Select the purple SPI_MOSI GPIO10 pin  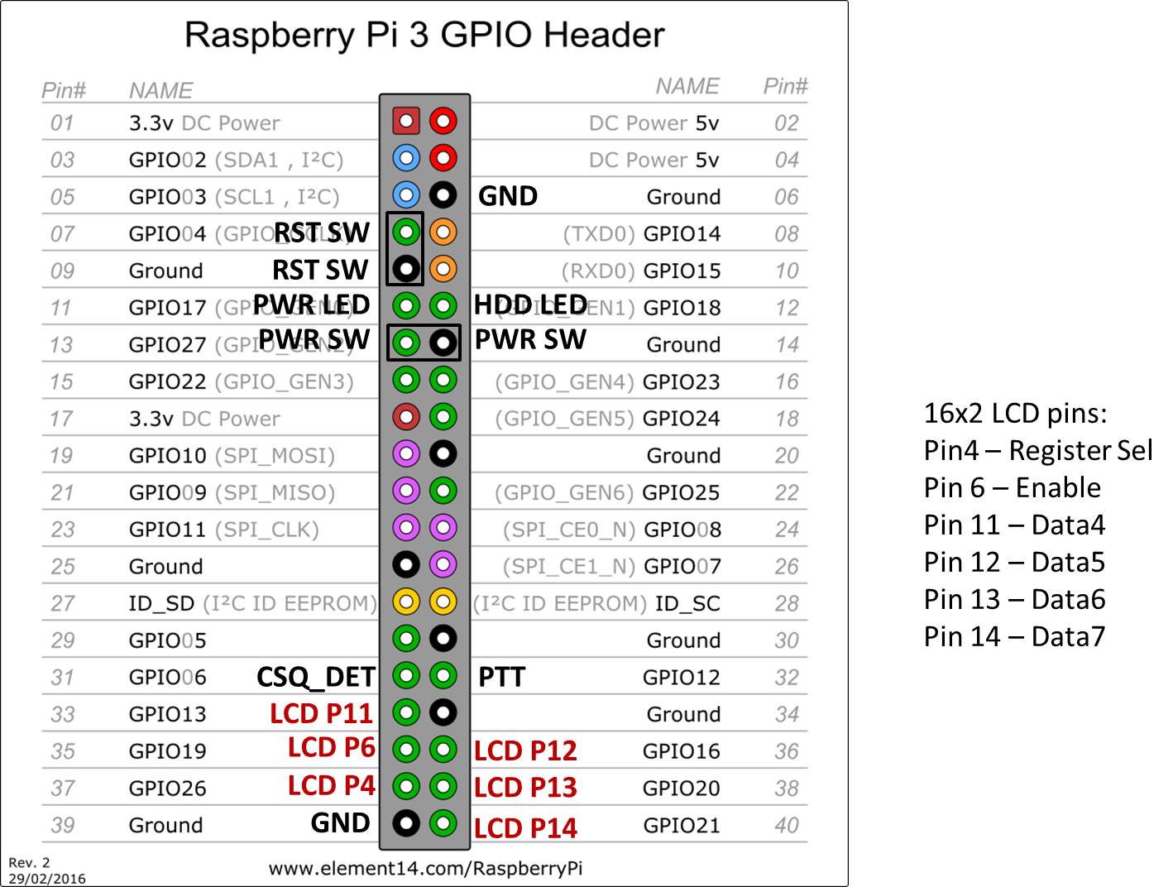click(405, 454)
